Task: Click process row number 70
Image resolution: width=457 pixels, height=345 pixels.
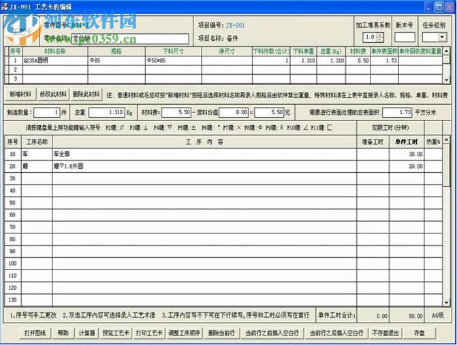Action: click(x=12, y=227)
